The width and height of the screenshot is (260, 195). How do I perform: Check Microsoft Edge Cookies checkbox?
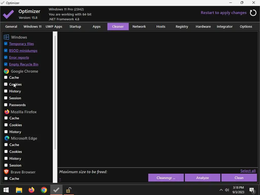point(6,151)
